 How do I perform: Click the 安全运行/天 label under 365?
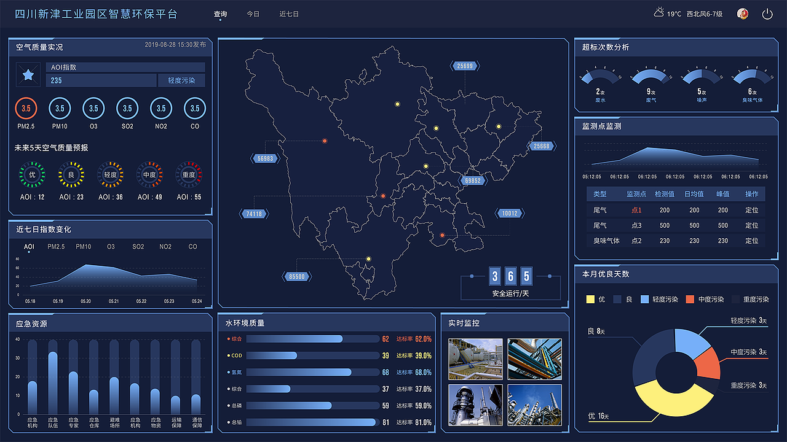[510, 293]
